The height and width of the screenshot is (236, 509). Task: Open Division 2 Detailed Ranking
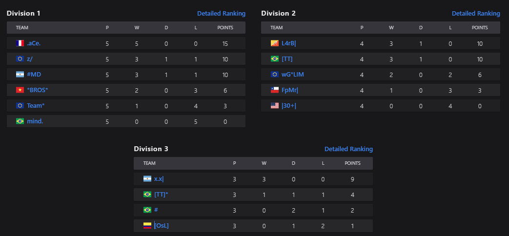(476, 14)
